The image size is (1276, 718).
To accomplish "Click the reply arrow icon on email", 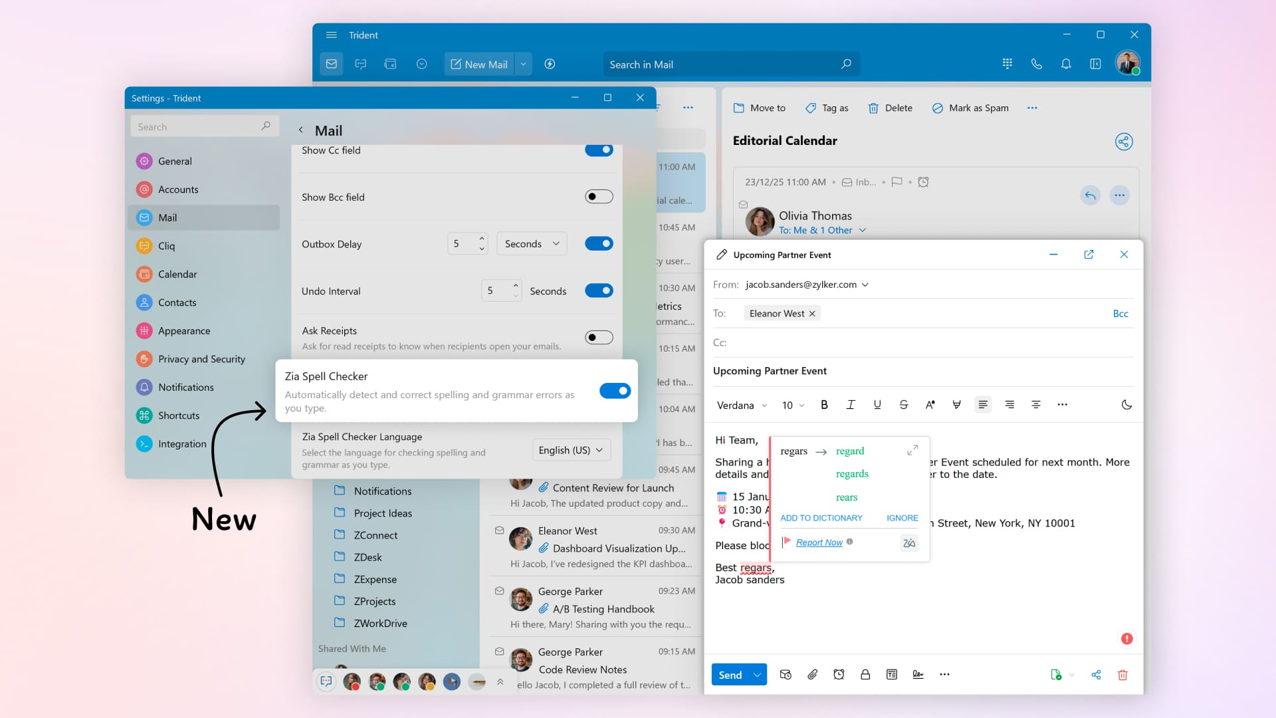I will pos(1090,195).
